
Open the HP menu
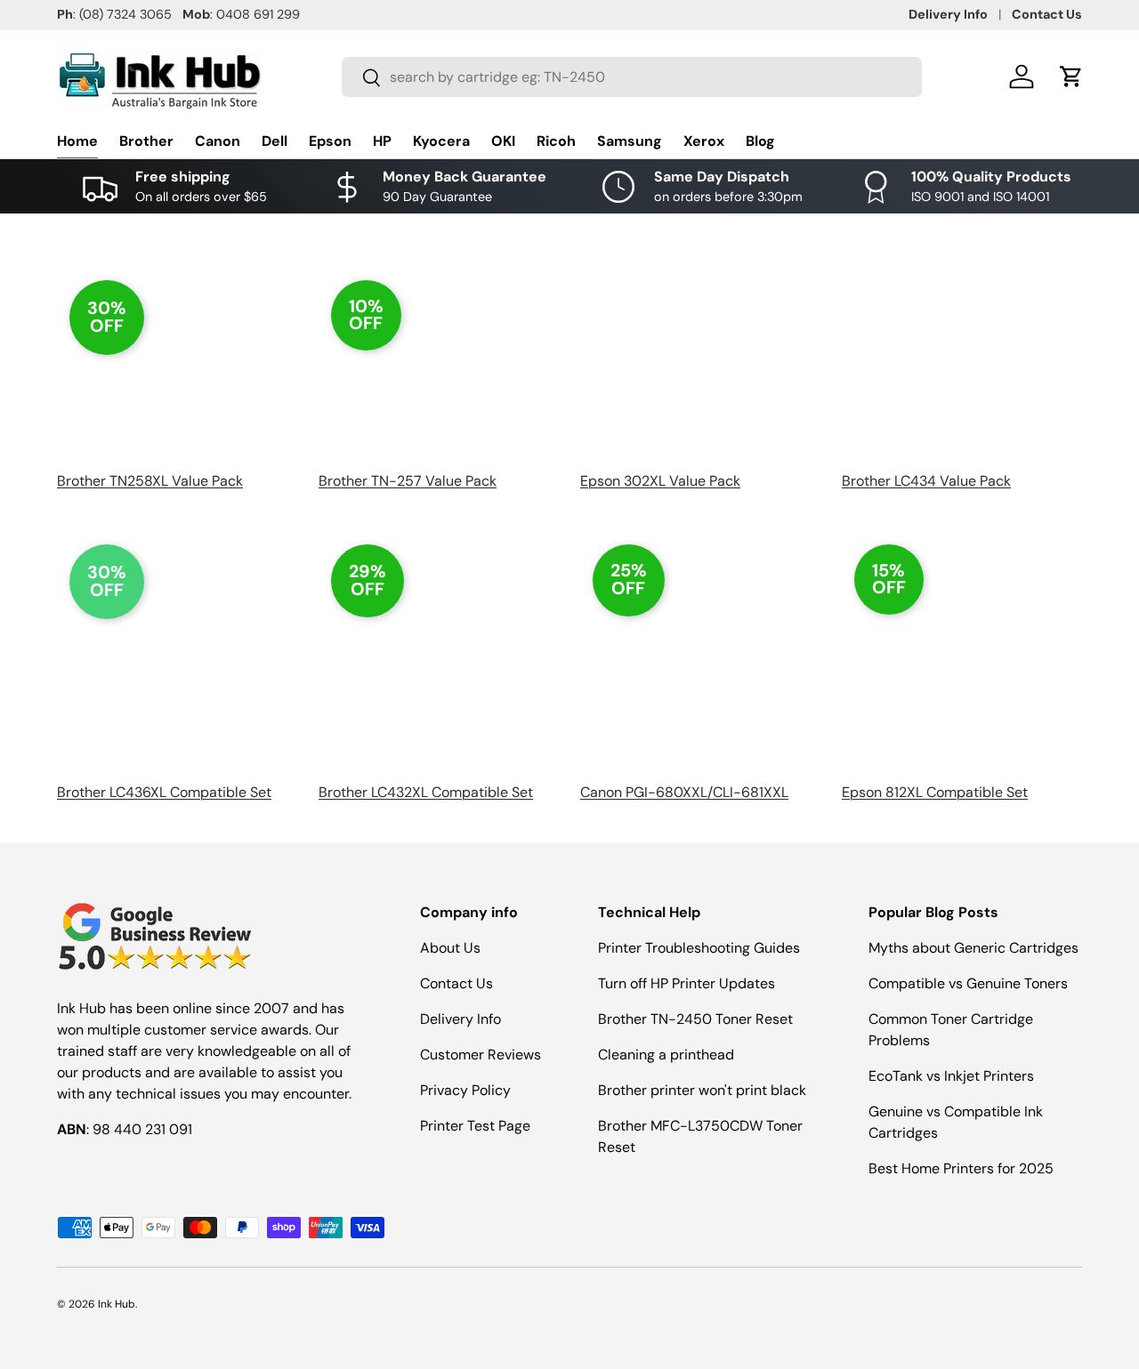point(382,141)
